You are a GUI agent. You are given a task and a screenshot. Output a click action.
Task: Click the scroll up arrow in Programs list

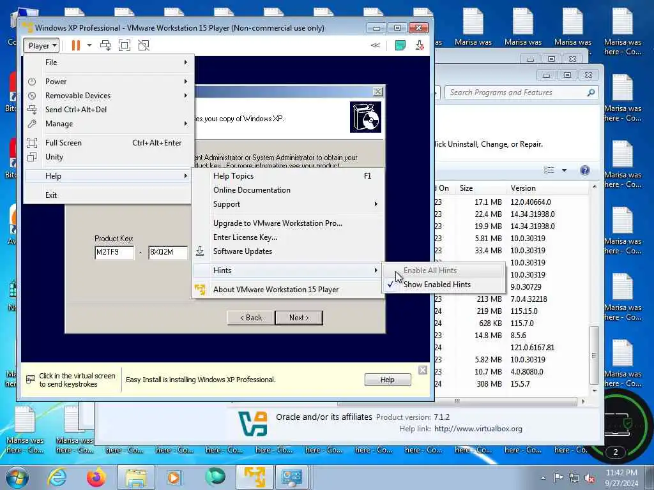point(595,187)
